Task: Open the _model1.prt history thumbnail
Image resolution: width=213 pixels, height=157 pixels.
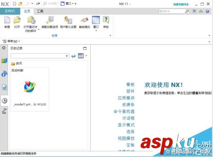Action: click(x=29, y=89)
